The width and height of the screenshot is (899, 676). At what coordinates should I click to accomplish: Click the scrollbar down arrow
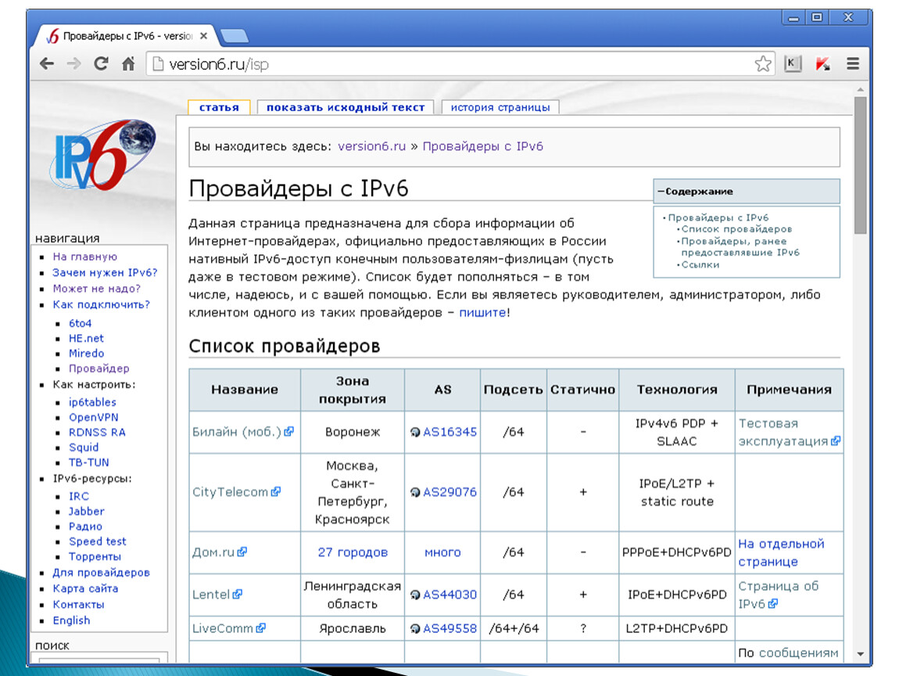(860, 654)
